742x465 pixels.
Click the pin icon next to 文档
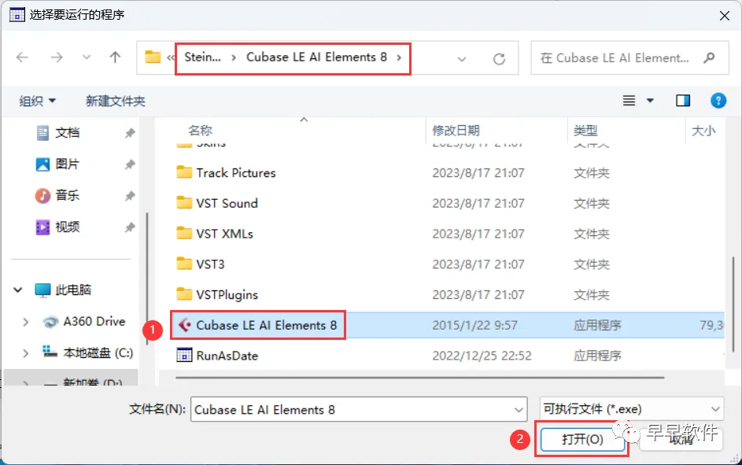[130, 133]
